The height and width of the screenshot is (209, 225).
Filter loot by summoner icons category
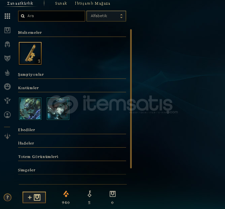(x=7, y=115)
